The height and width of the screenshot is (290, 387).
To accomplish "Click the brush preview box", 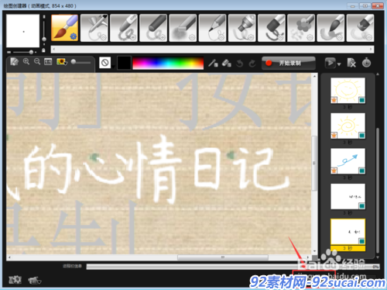I will (23, 31).
